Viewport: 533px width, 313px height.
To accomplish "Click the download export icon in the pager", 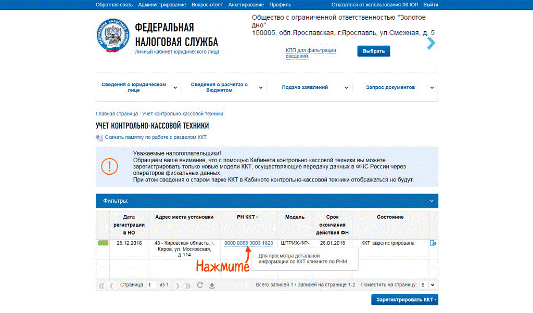I will tap(212, 285).
